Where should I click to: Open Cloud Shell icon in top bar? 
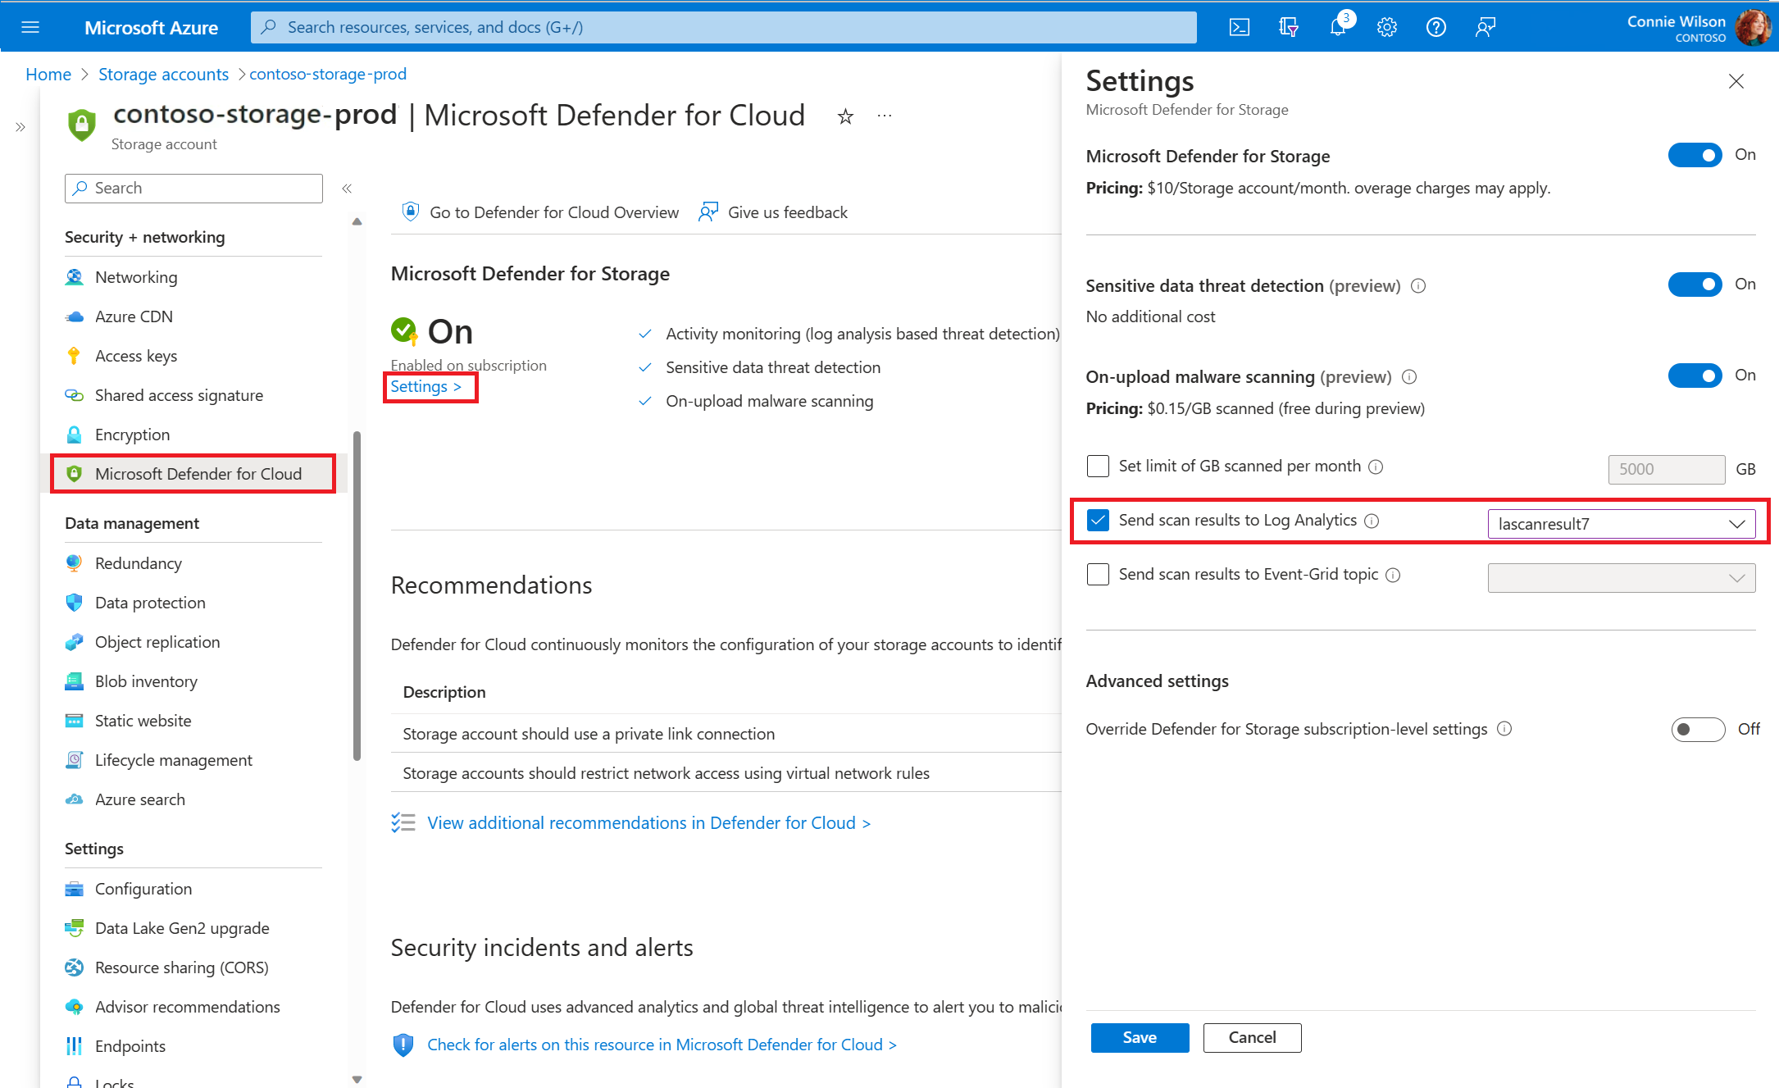(1239, 27)
